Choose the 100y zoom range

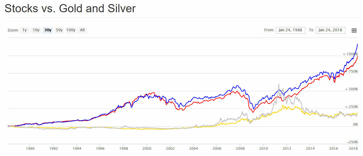click(71, 30)
